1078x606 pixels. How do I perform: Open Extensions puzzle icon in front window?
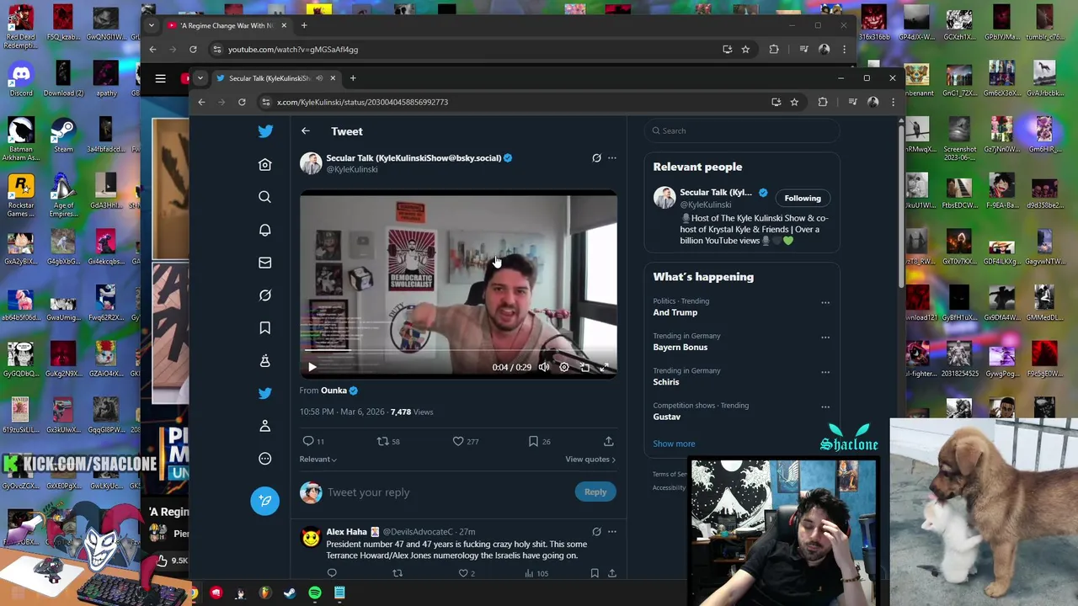823,102
